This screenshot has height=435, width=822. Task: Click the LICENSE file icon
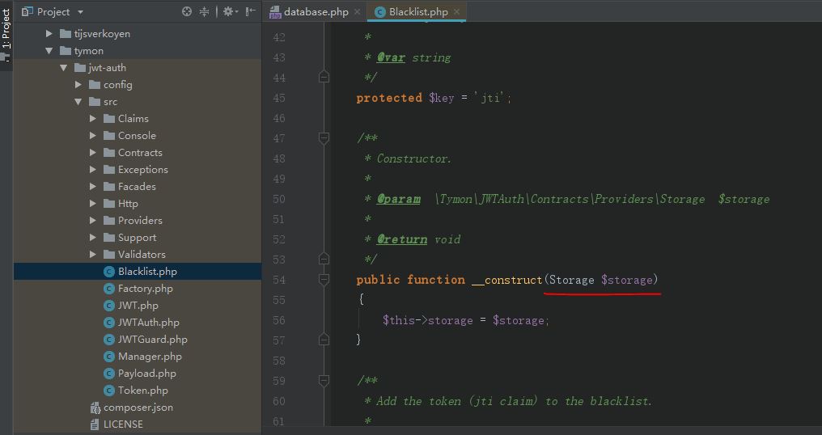coord(95,424)
